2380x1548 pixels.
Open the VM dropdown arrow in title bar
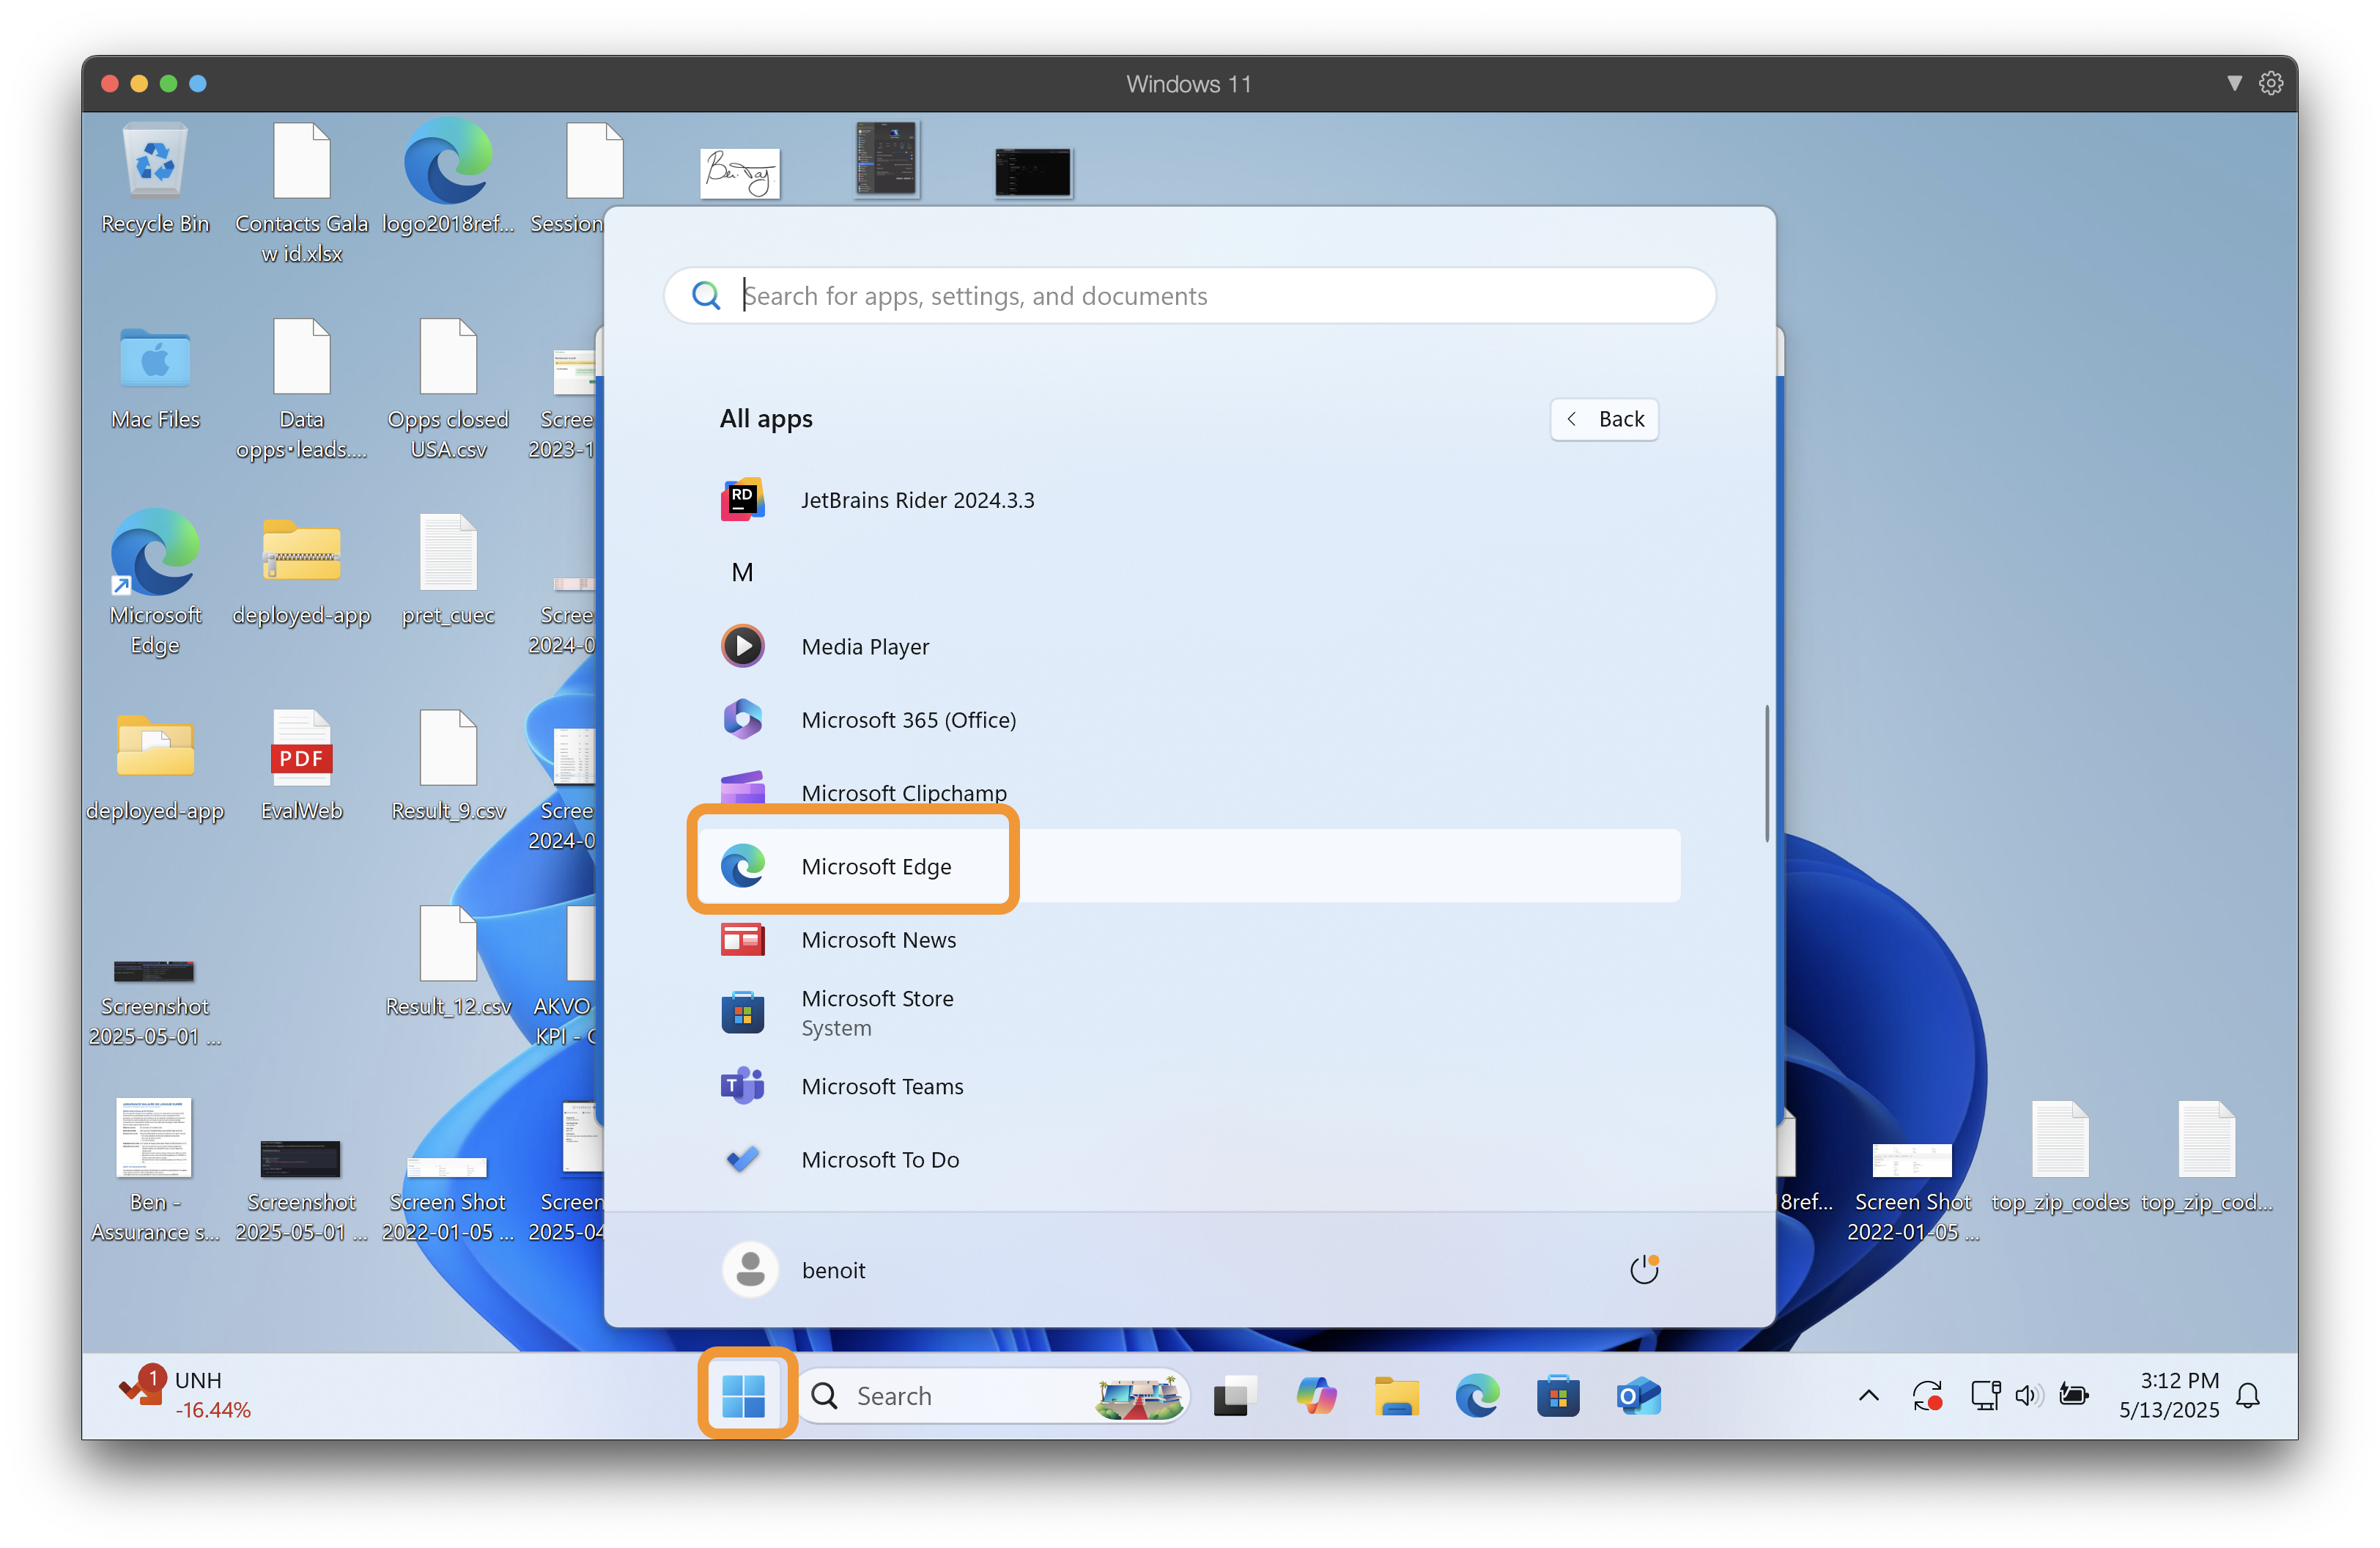pos(2234,83)
